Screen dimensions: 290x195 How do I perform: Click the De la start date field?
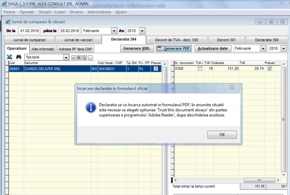(x=30, y=31)
